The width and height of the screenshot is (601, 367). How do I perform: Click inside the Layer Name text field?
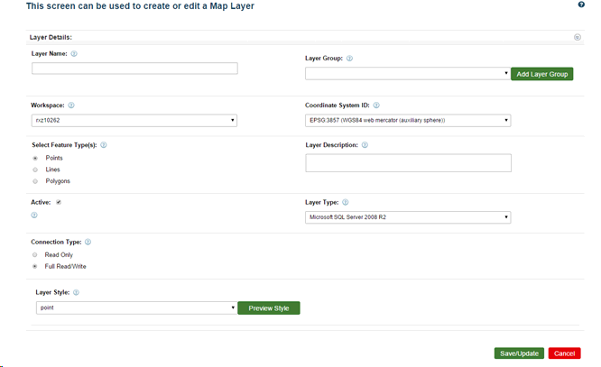[134, 69]
